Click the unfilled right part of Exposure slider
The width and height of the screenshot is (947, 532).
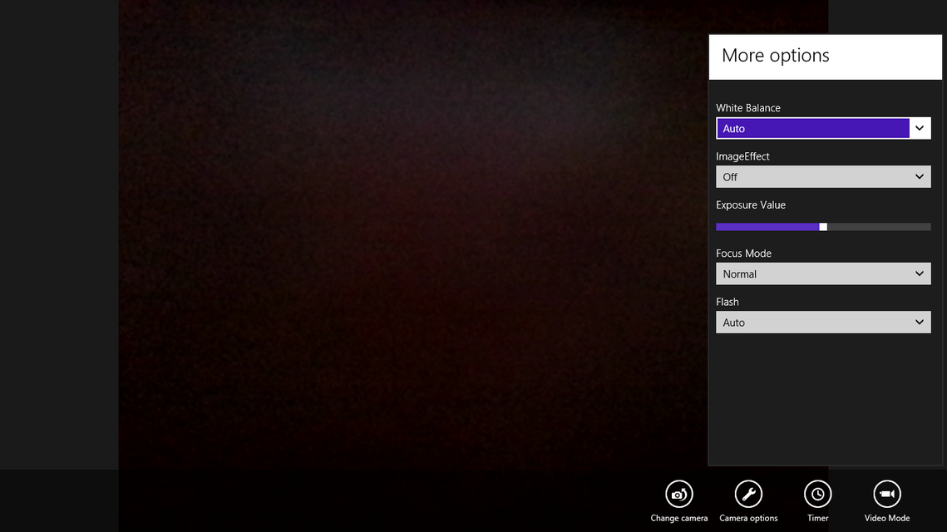pos(879,227)
